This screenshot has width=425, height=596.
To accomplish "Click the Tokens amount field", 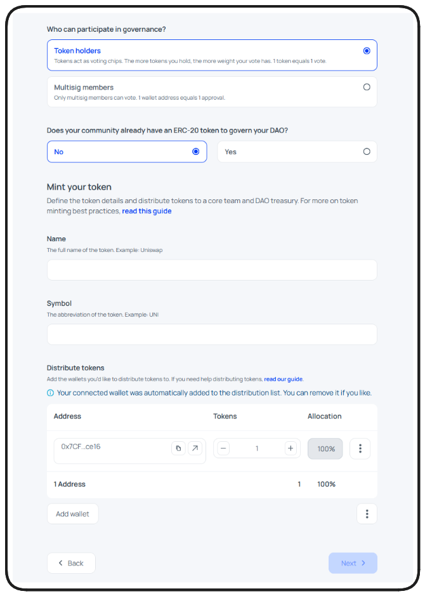I will click(x=257, y=448).
